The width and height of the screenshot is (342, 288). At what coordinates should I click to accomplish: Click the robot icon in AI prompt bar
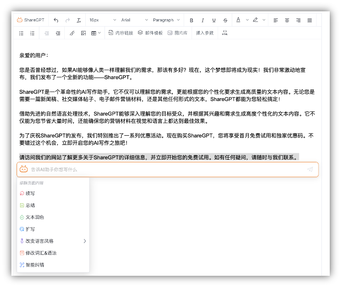pyautogui.click(x=24, y=169)
